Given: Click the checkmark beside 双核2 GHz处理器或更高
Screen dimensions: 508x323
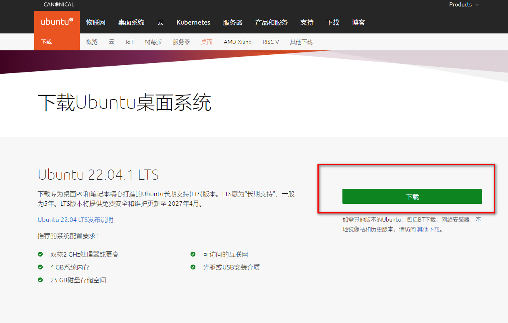Looking at the screenshot, I should point(40,254).
